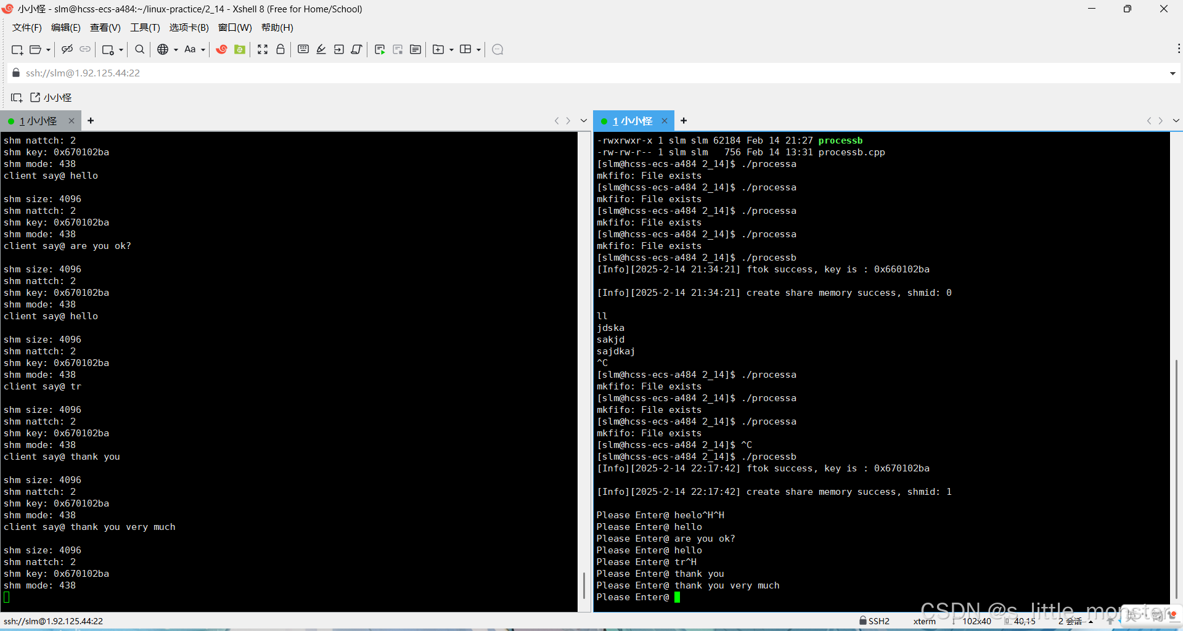Click the highlighter pen toolbar icon

click(x=321, y=49)
